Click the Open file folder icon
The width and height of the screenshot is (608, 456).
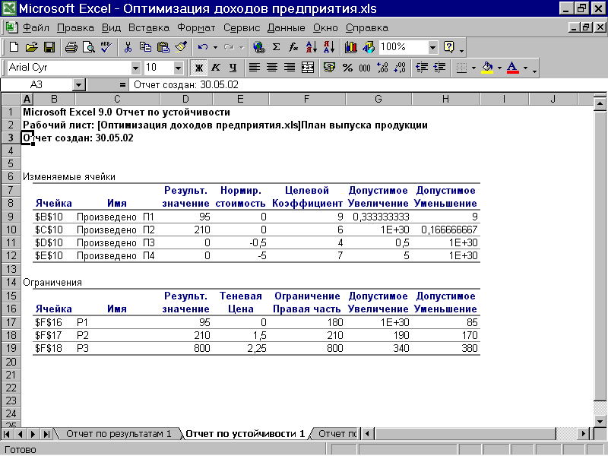(31, 47)
